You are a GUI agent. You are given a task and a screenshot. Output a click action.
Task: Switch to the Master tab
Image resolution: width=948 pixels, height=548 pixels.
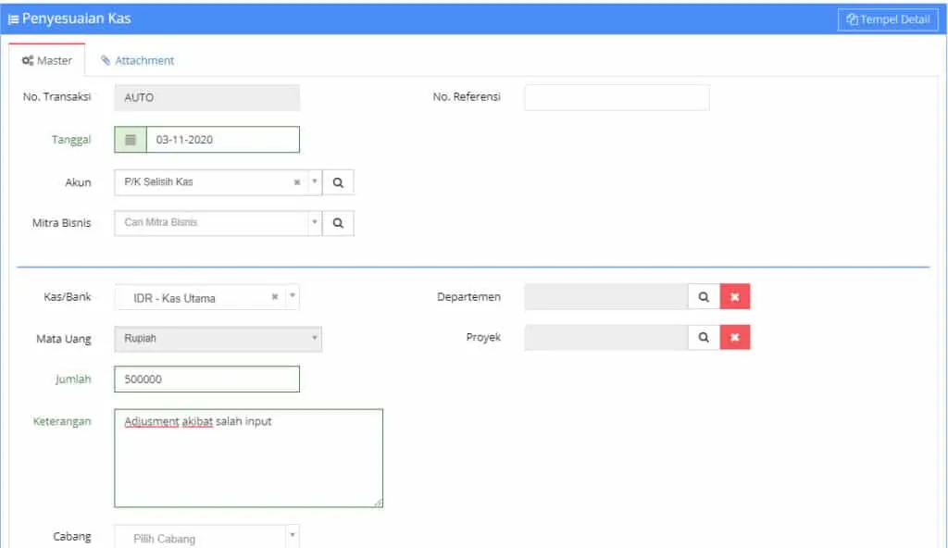(46, 60)
